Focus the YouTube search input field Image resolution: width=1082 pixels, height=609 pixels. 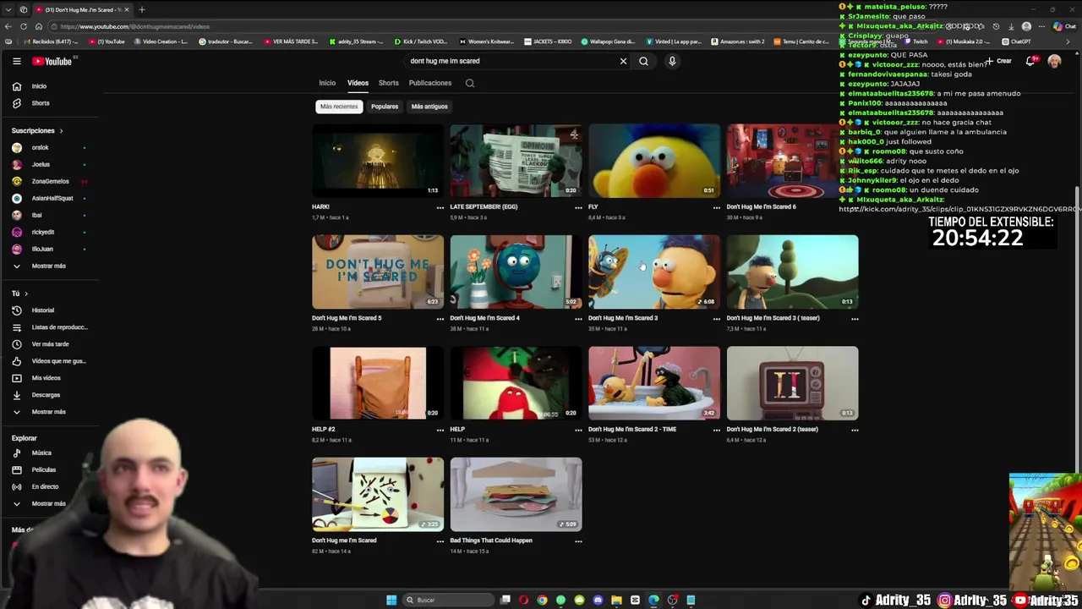511,61
